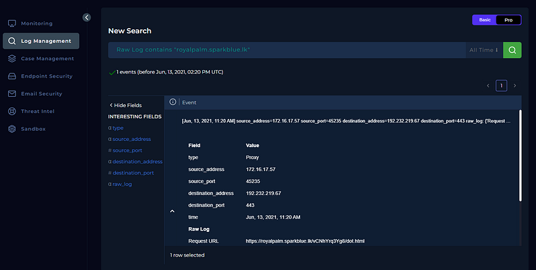Collapse the Hide Fields panel
The width and height of the screenshot is (536, 270).
pos(125,106)
